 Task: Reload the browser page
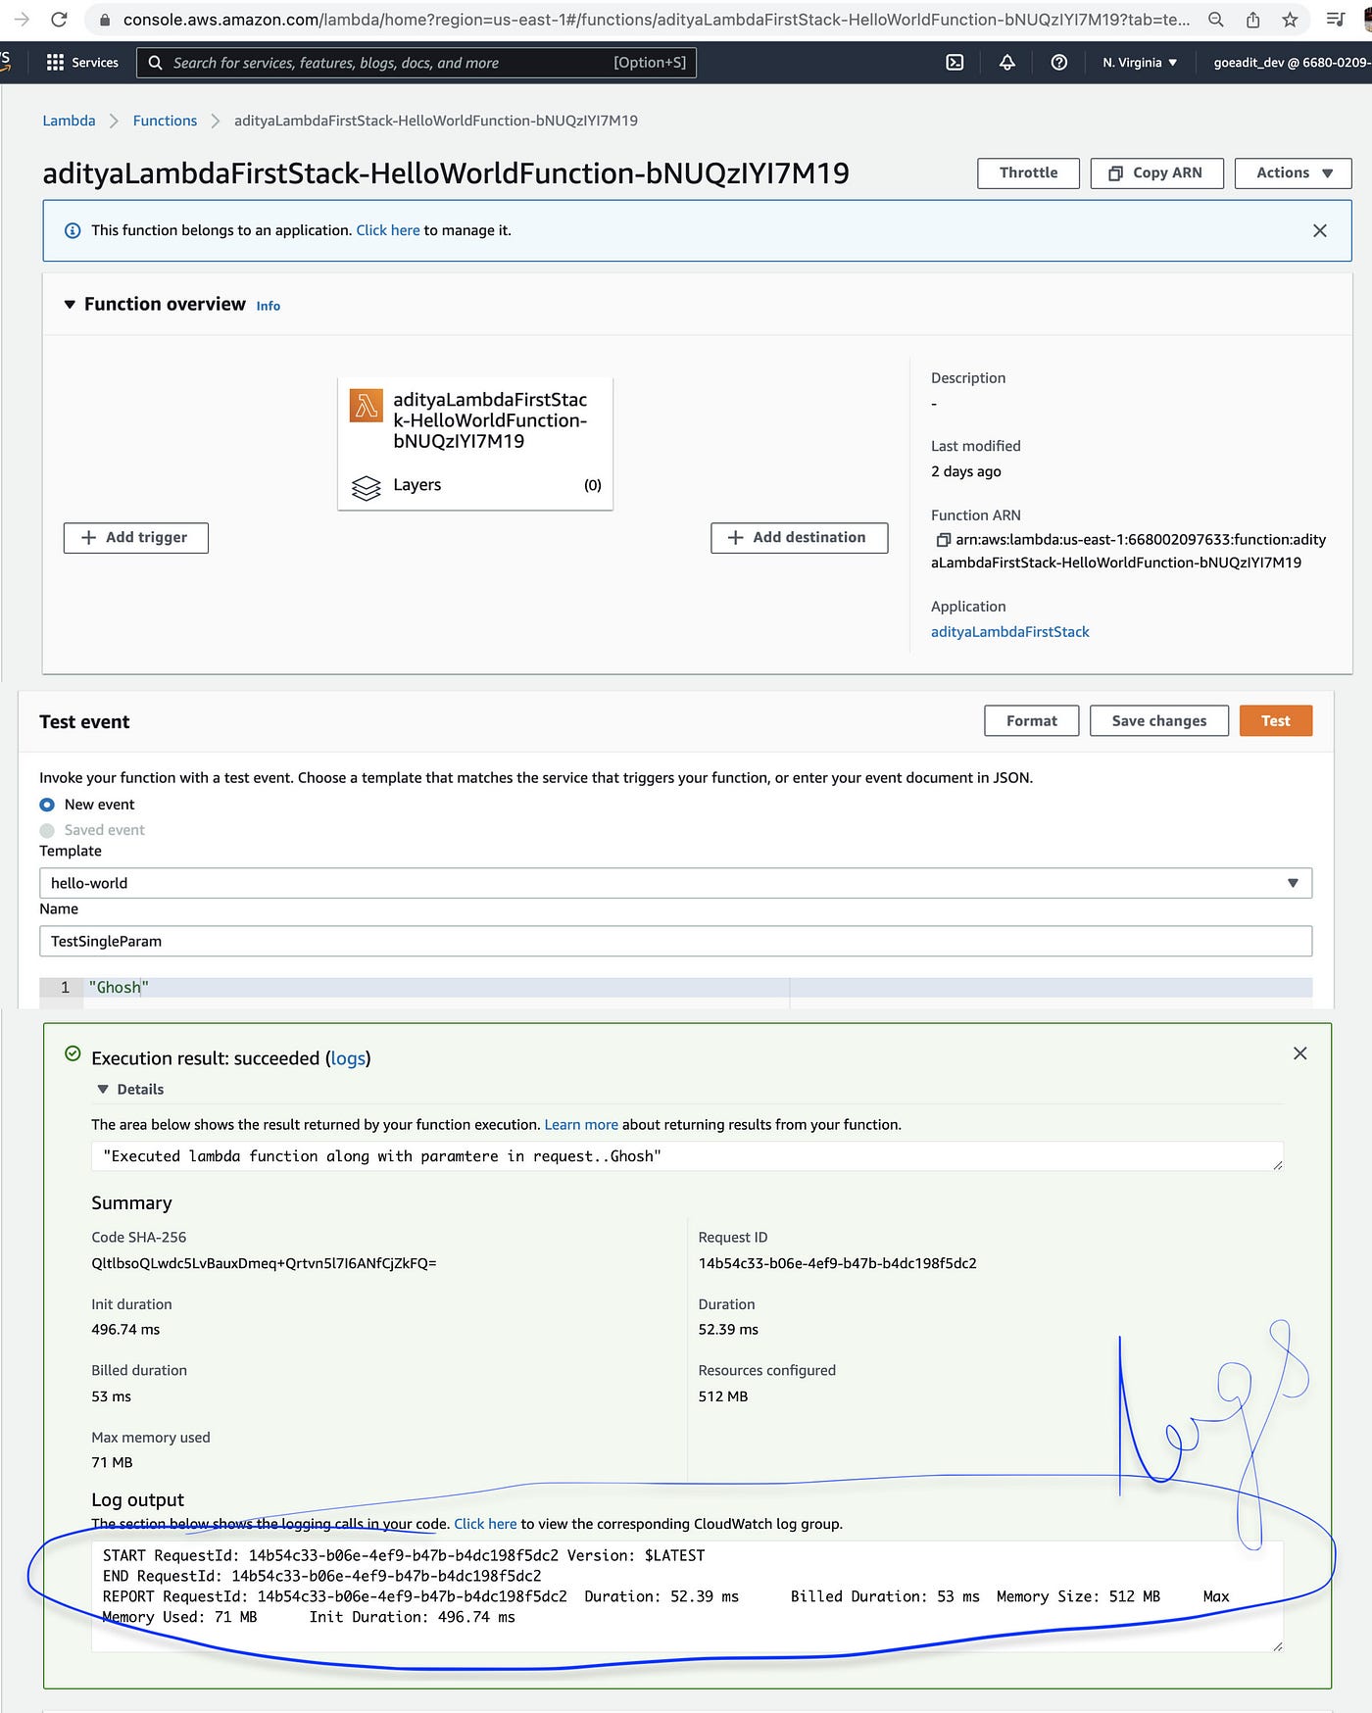point(59,19)
